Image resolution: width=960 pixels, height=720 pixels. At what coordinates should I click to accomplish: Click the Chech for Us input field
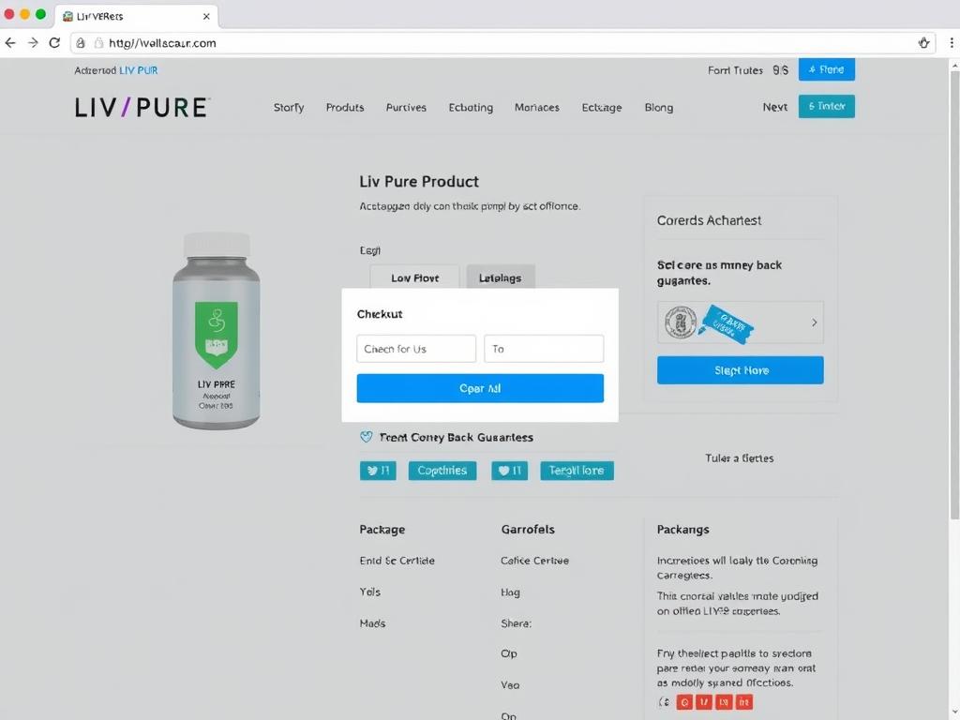tap(416, 349)
